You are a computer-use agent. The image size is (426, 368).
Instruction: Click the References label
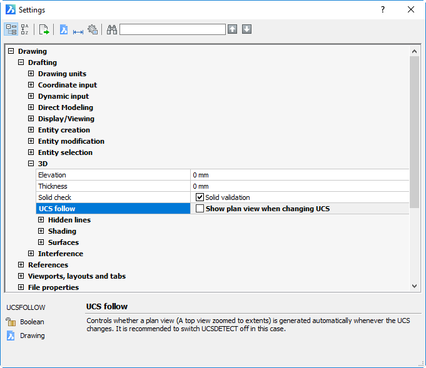click(48, 265)
